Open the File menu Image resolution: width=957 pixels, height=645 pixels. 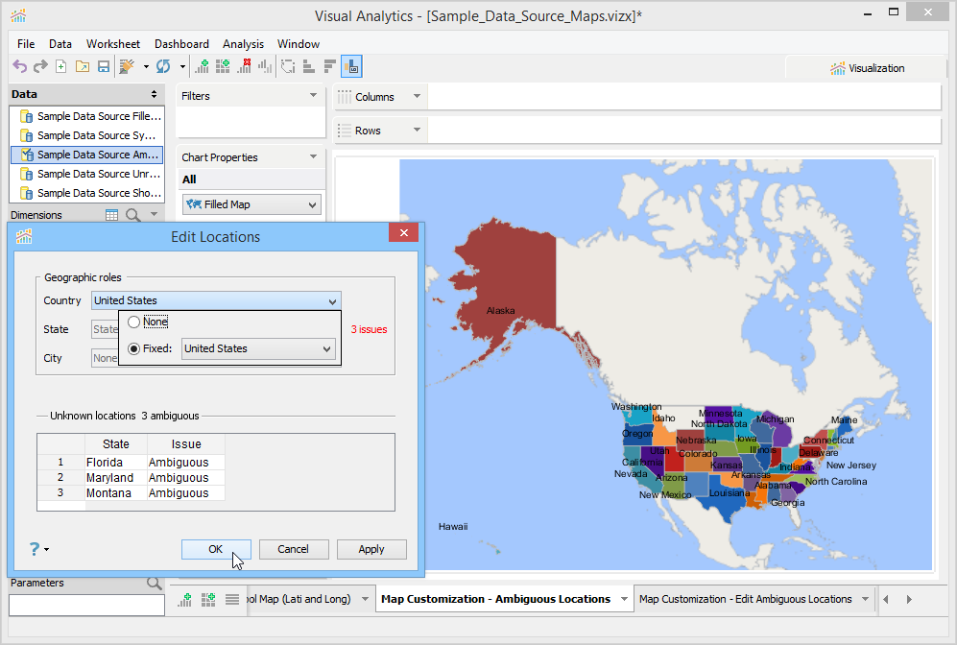(x=26, y=44)
